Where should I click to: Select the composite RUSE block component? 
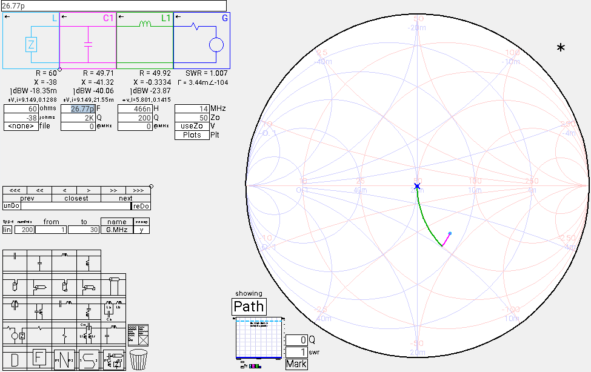(113, 359)
